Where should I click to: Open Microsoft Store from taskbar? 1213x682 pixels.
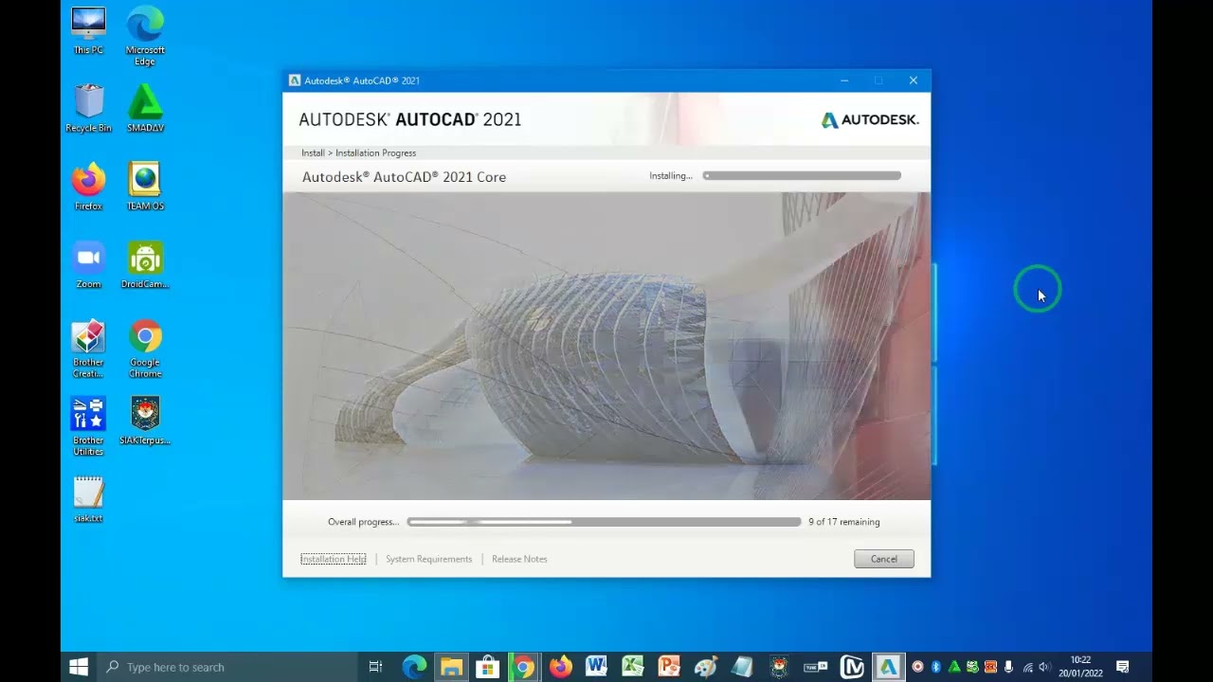(x=487, y=667)
